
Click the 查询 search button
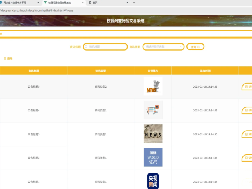pyautogui.click(x=195, y=47)
